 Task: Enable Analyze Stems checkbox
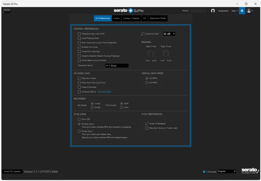click(x=79, y=92)
